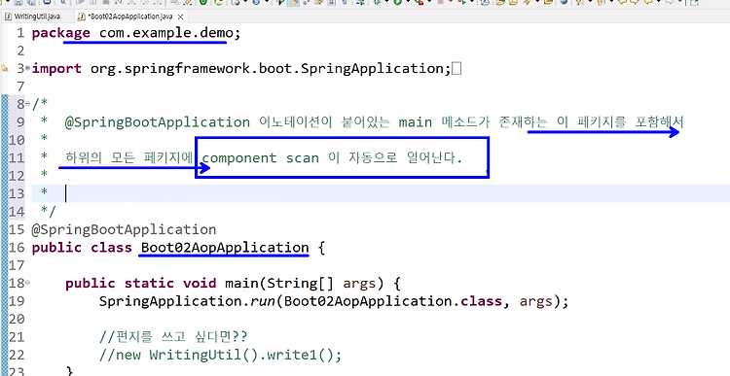Click the 'package' keyword on line 1

(x=60, y=33)
